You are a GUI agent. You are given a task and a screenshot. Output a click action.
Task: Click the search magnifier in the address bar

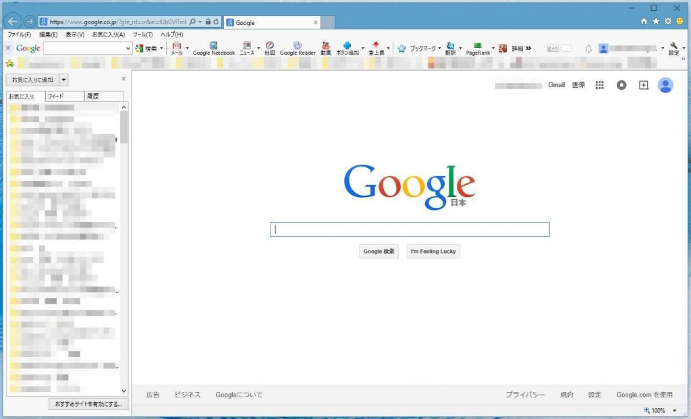192,22
